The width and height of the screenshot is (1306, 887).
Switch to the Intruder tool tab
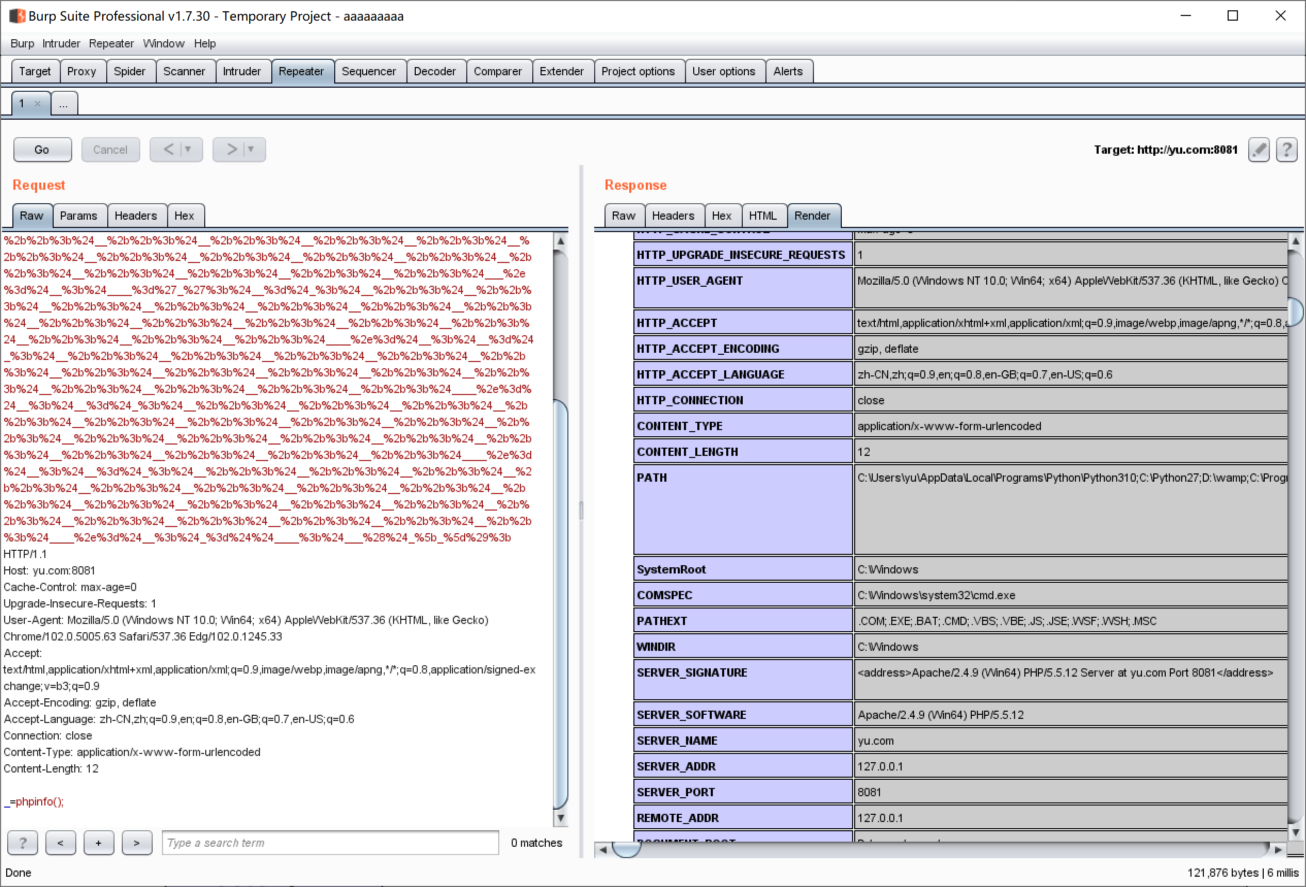pyautogui.click(x=241, y=71)
